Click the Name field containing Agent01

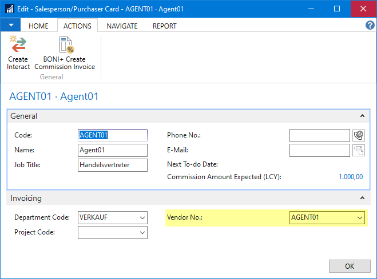113,150
